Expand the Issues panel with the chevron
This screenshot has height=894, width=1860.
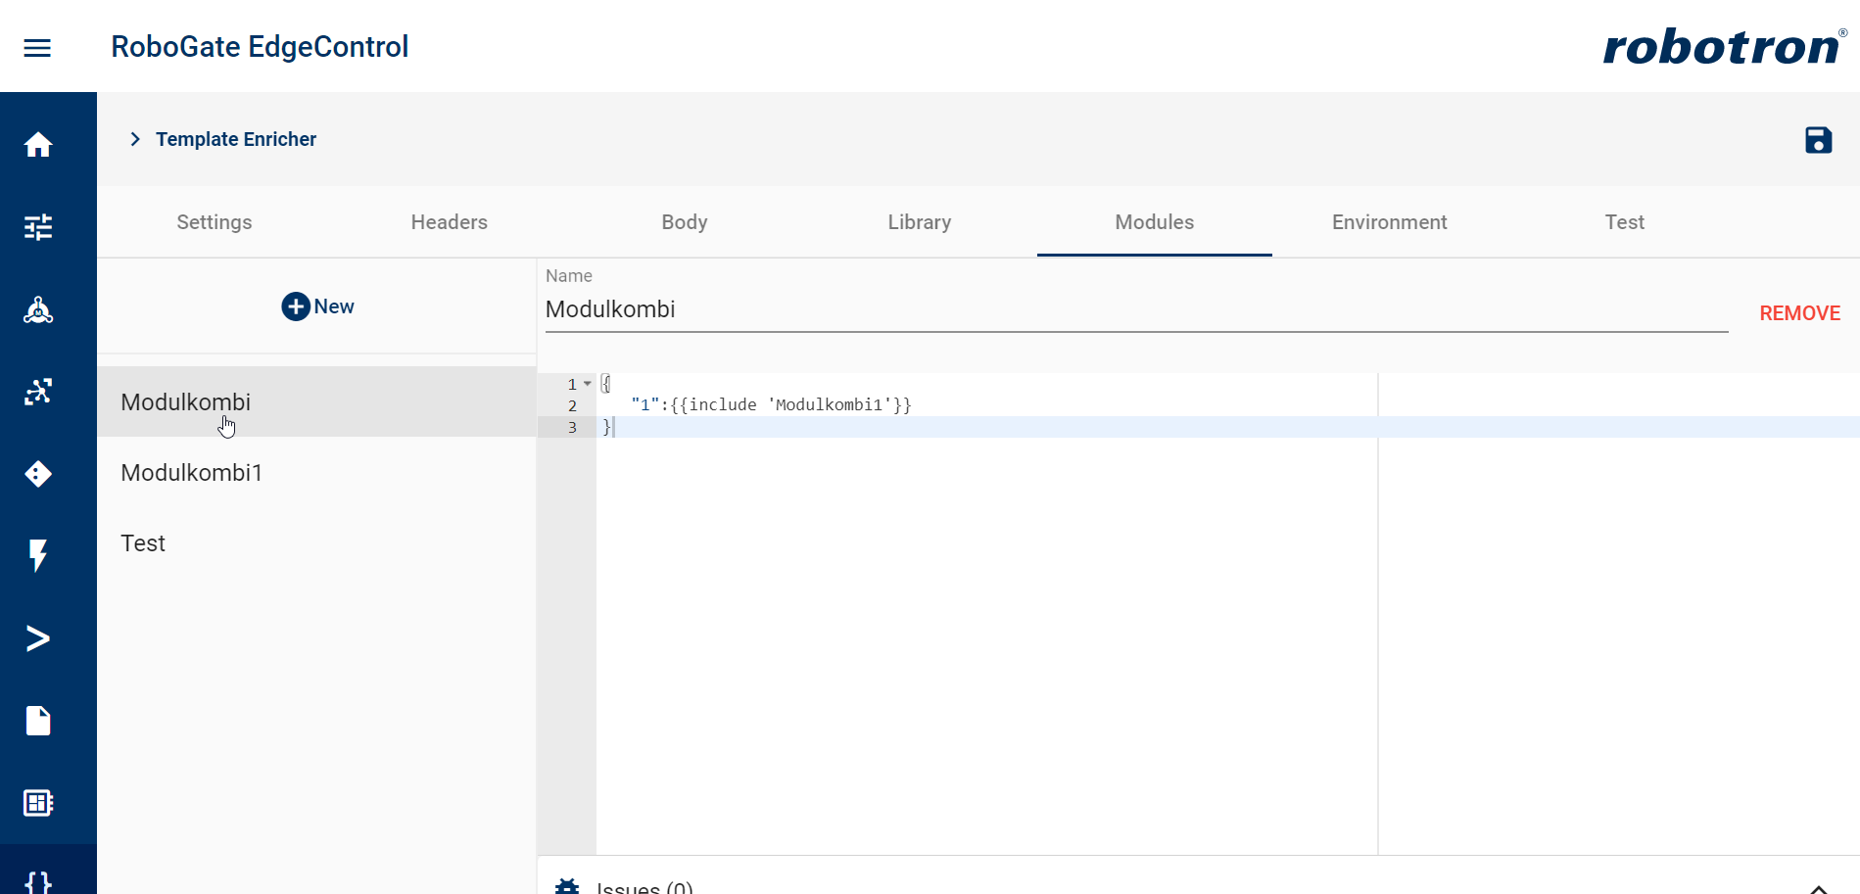1818,886
